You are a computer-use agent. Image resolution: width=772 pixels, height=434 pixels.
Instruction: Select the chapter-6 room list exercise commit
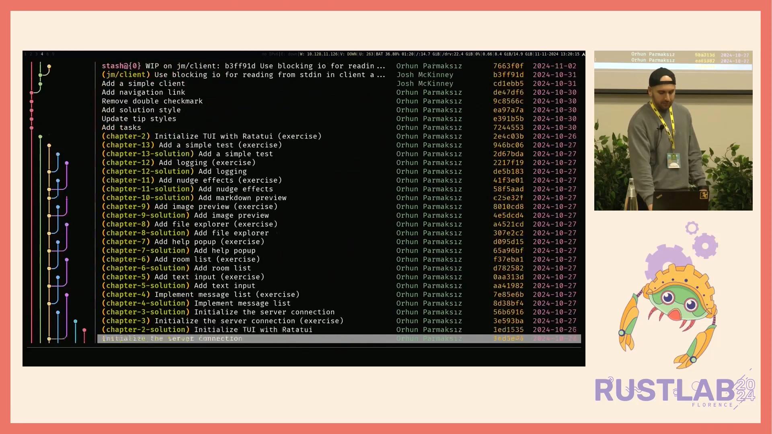click(x=339, y=260)
